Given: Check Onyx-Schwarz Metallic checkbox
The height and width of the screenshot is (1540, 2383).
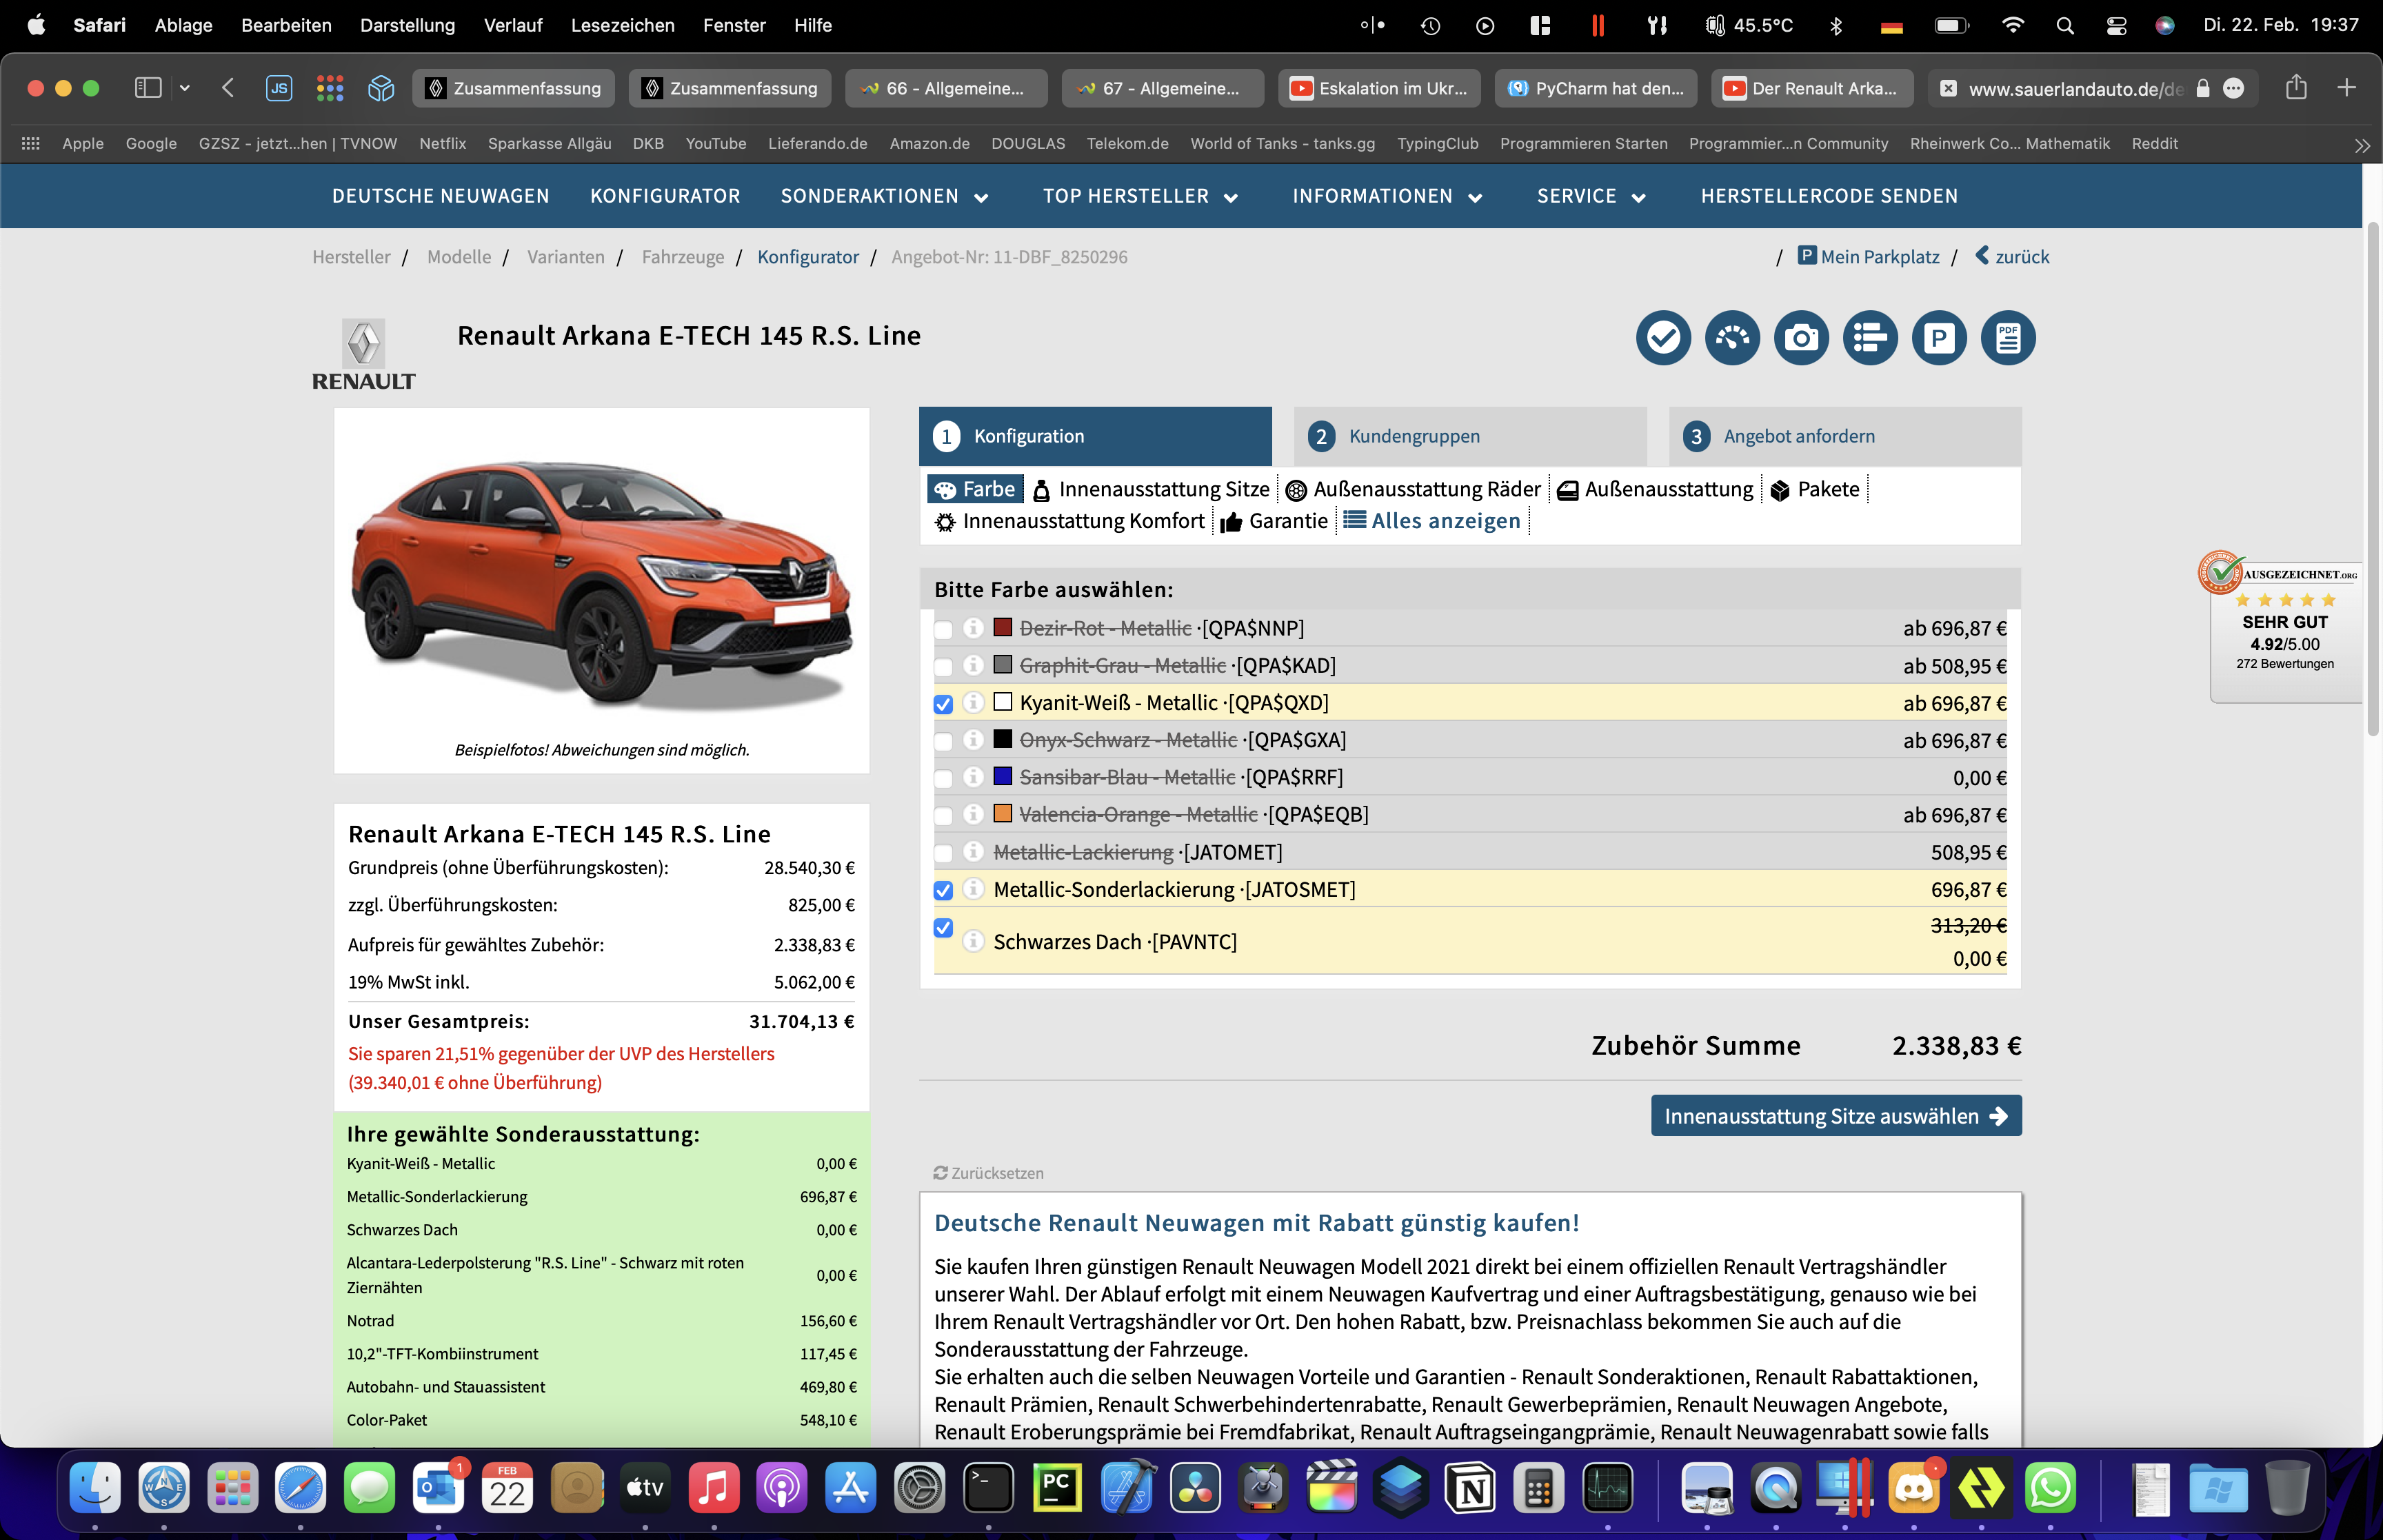Looking at the screenshot, I should point(943,741).
